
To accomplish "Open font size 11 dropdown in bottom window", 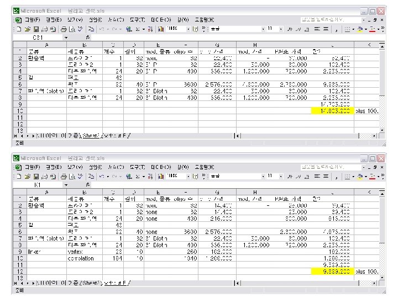I will pos(281,177).
